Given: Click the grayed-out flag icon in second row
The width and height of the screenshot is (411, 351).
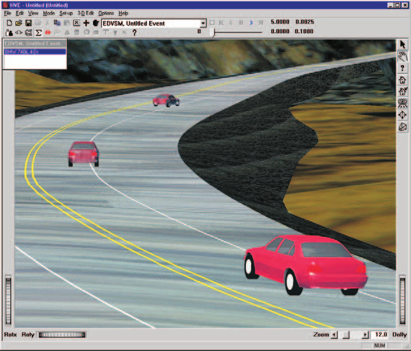Looking at the screenshot, I should point(57,33).
